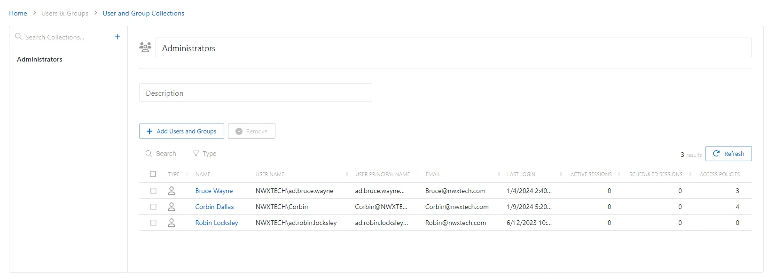Sort by Last Login column header

[x=521, y=174]
